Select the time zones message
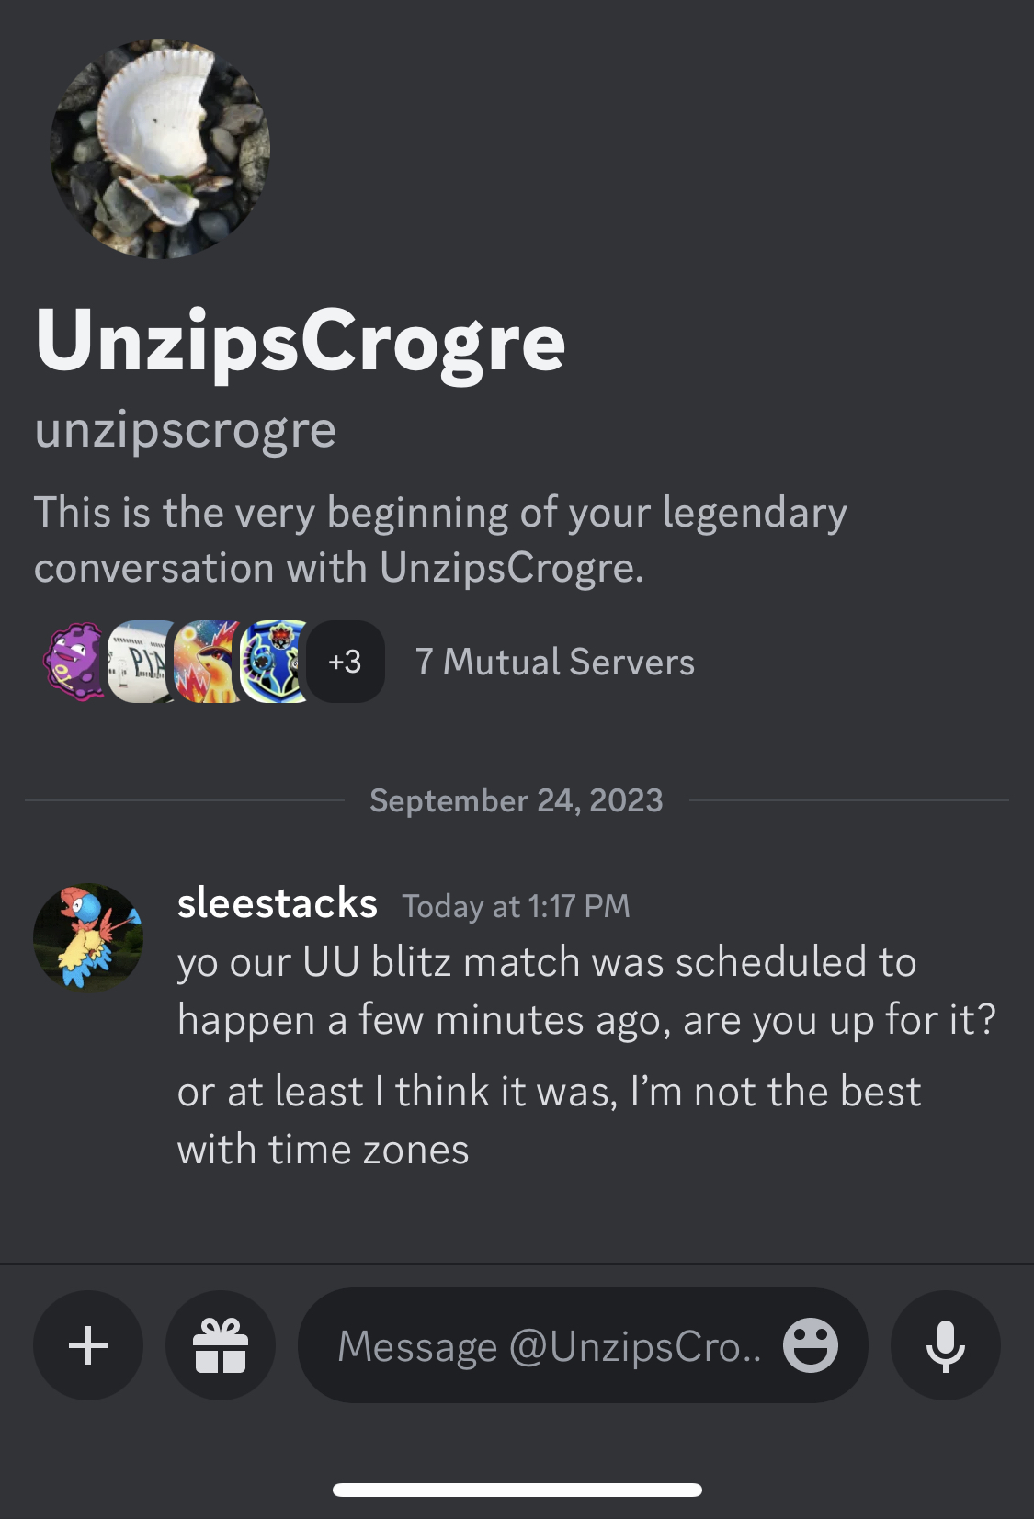 [x=549, y=1120]
